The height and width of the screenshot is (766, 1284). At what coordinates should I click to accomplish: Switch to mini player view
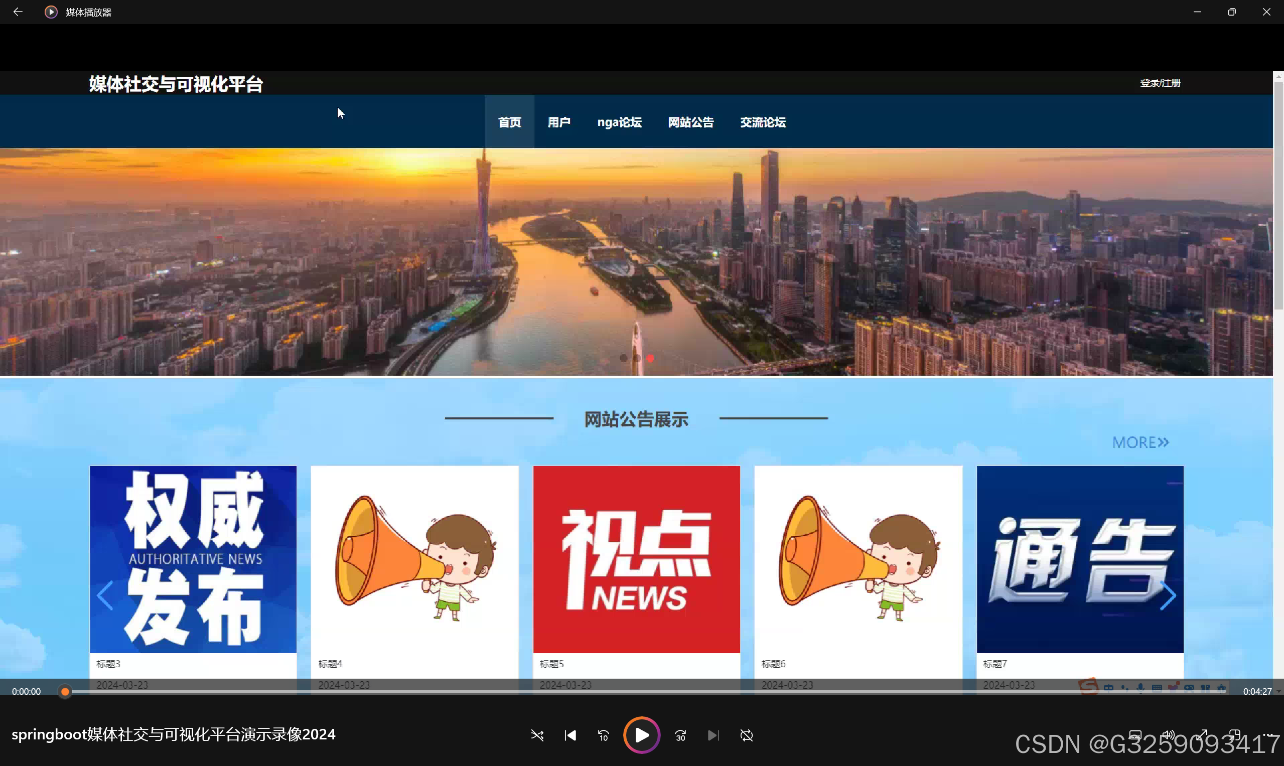coord(1234,735)
